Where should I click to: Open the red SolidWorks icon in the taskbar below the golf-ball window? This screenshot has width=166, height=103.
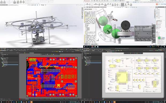click(x=92, y=47)
